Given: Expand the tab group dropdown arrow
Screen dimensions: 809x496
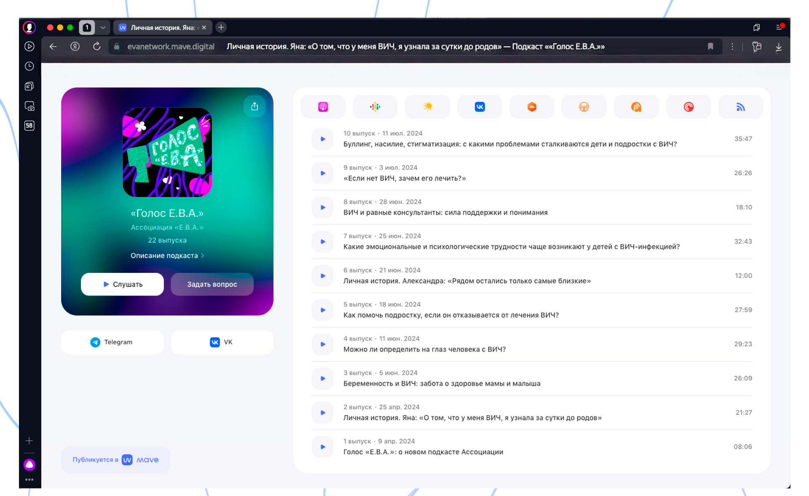Looking at the screenshot, I should [103, 27].
